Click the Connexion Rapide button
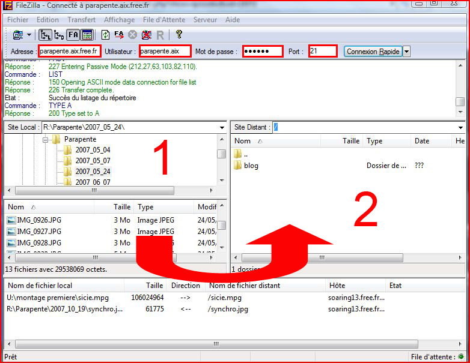The image size is (470, 363). [x=373, y=52]
